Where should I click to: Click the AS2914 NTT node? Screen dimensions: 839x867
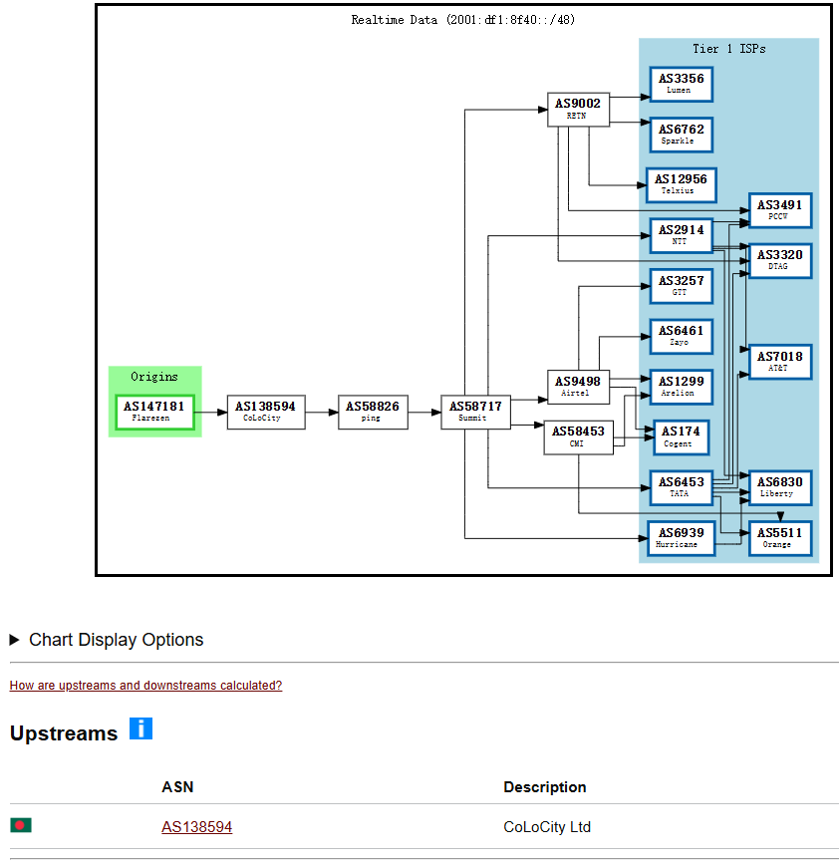(681, 235)
